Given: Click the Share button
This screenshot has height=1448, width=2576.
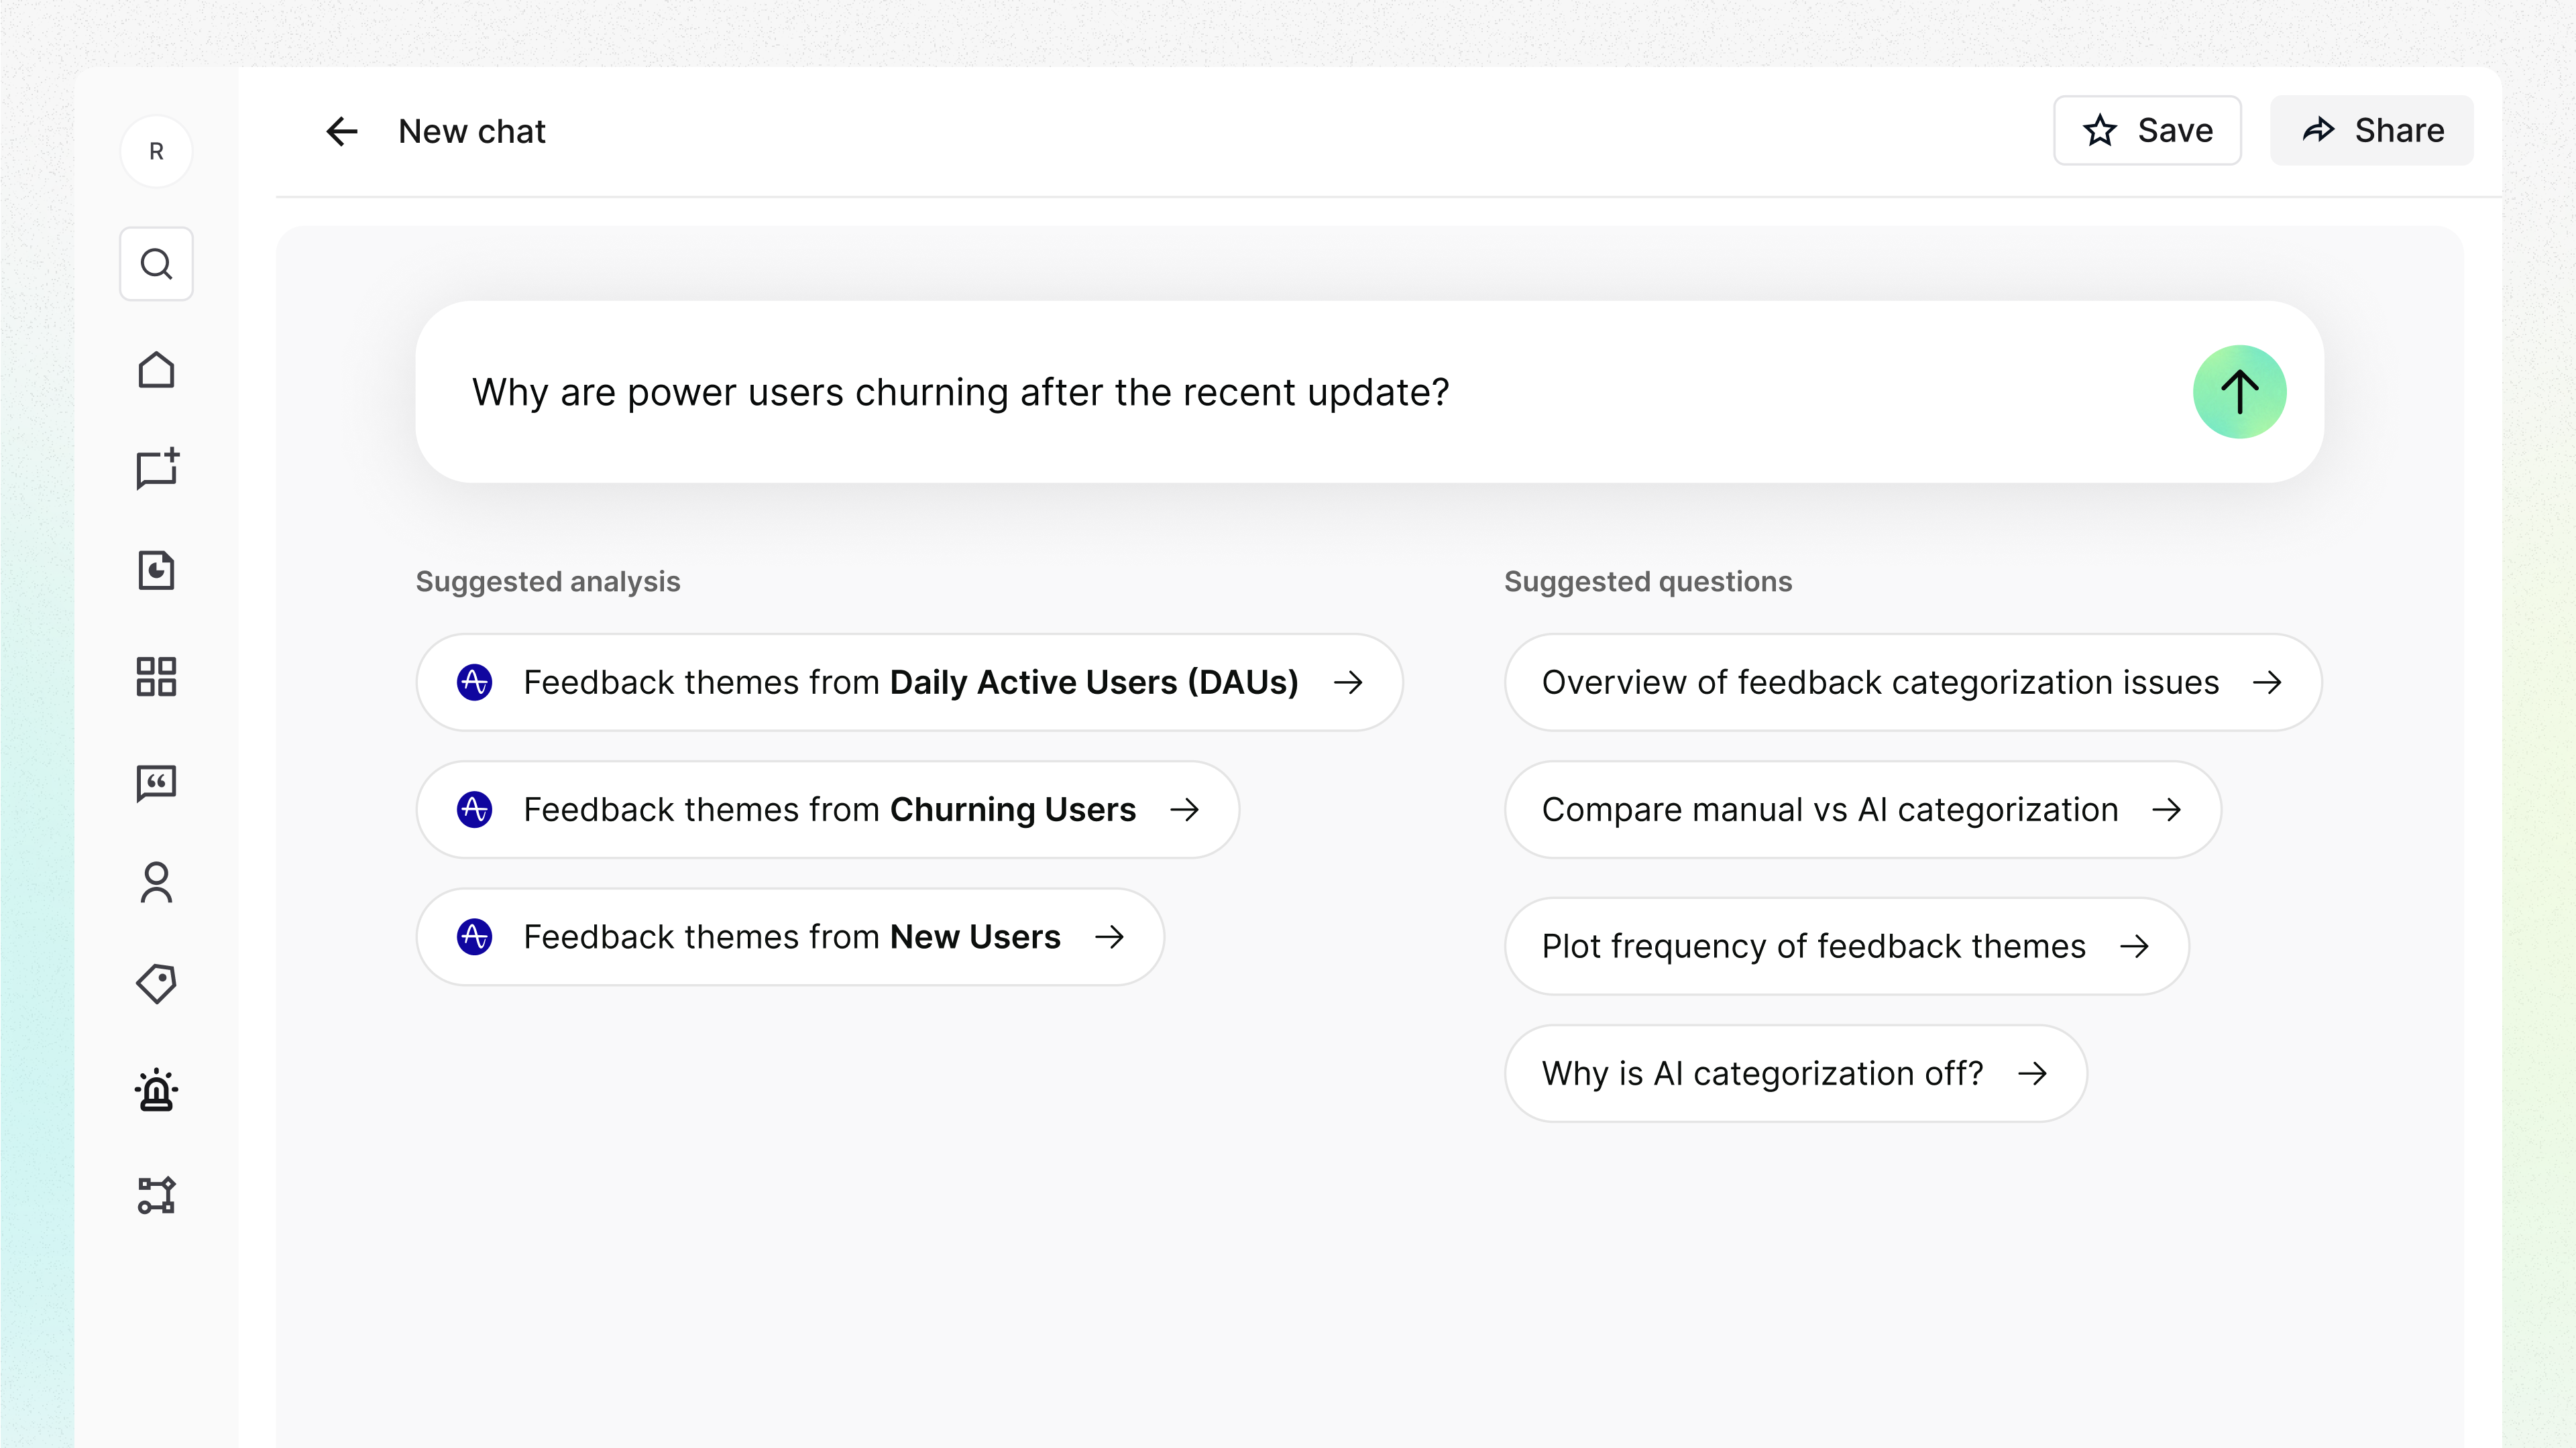Looking at the screenshot, I should [2371, 131].
